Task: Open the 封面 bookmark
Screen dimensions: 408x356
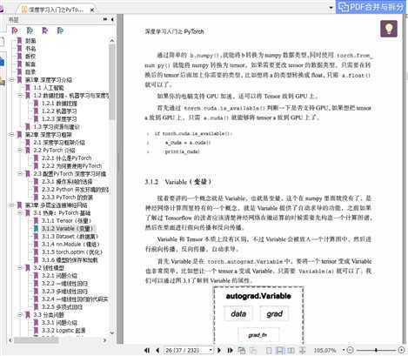Action: coord(30,41)
